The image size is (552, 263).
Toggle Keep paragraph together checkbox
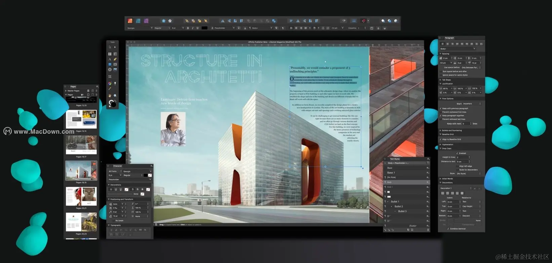click(440, 116)
